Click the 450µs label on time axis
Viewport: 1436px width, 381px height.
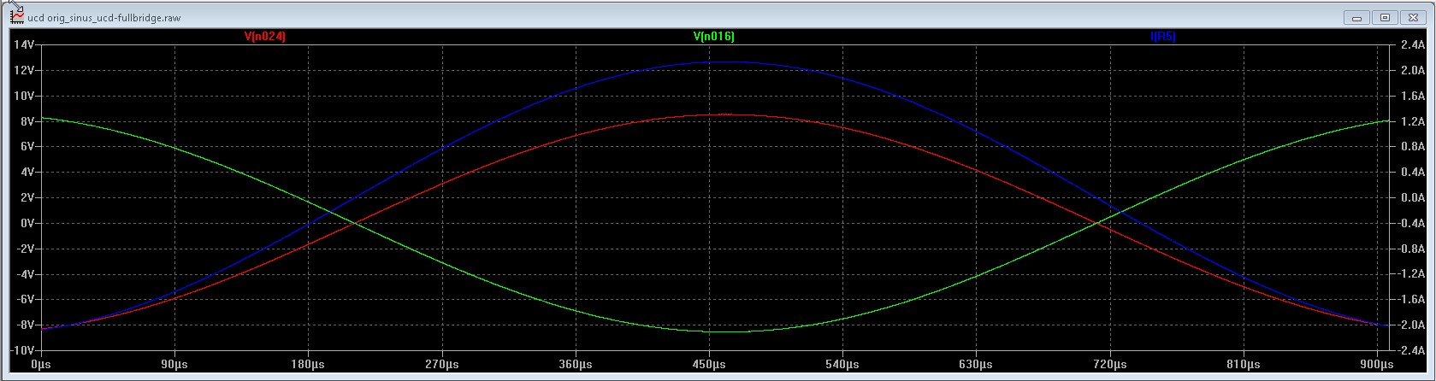pos(709,365)
